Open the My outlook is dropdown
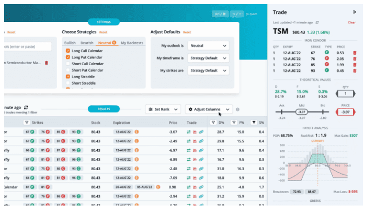Image resolution: width=365 pixels, height=217 pixels. (x=209, y=45)
